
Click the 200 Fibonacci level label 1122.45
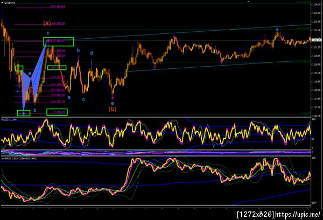[58, 23]
